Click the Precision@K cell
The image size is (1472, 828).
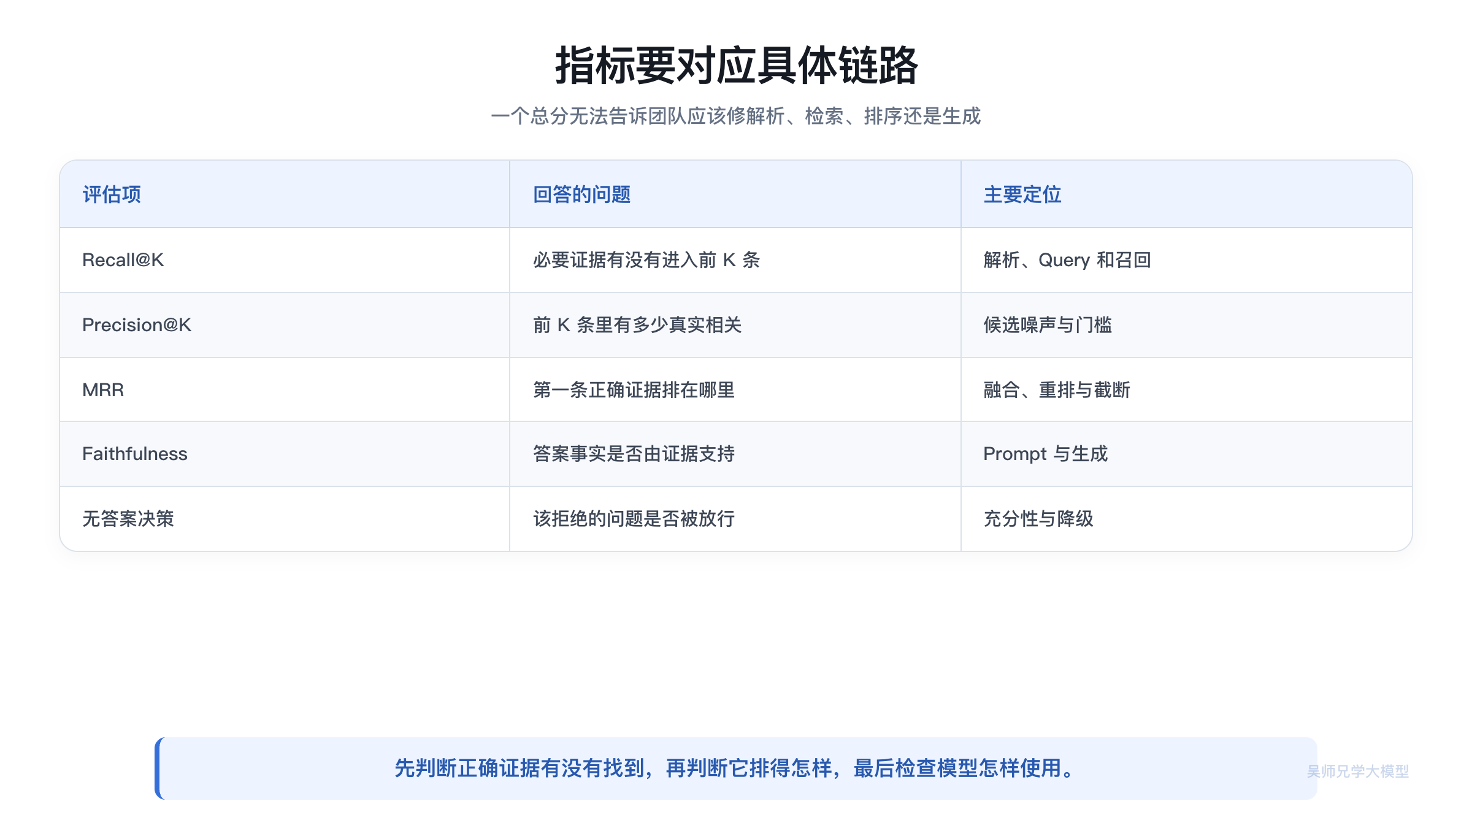click(285, 325)
